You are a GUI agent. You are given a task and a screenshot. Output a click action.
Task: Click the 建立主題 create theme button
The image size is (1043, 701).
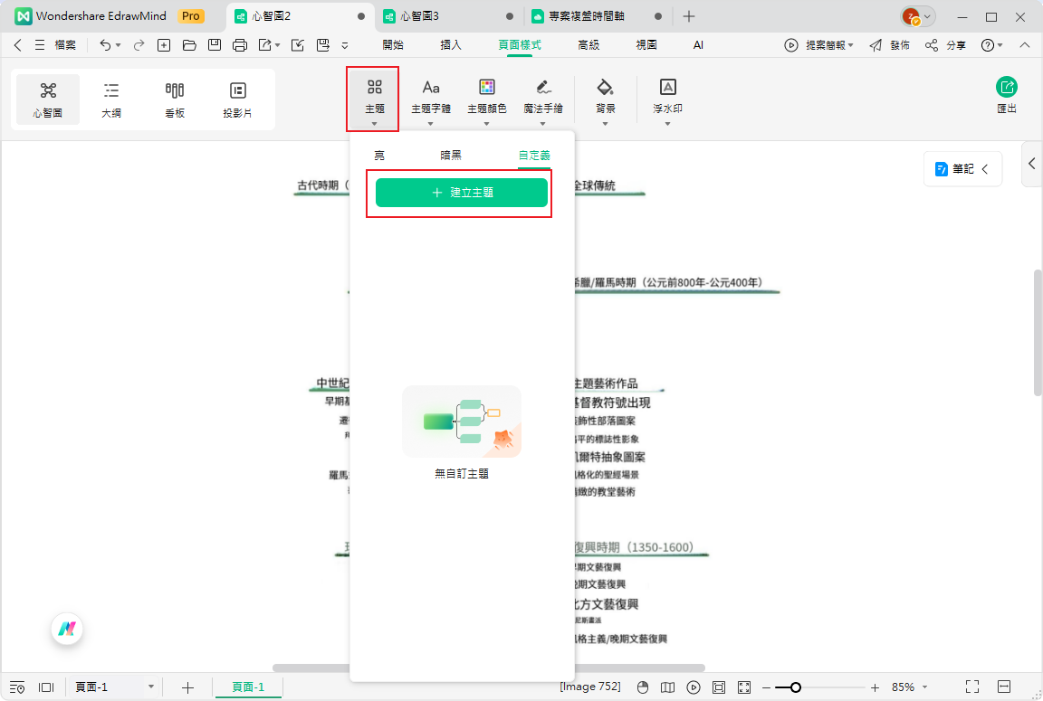tap(460, 192)
